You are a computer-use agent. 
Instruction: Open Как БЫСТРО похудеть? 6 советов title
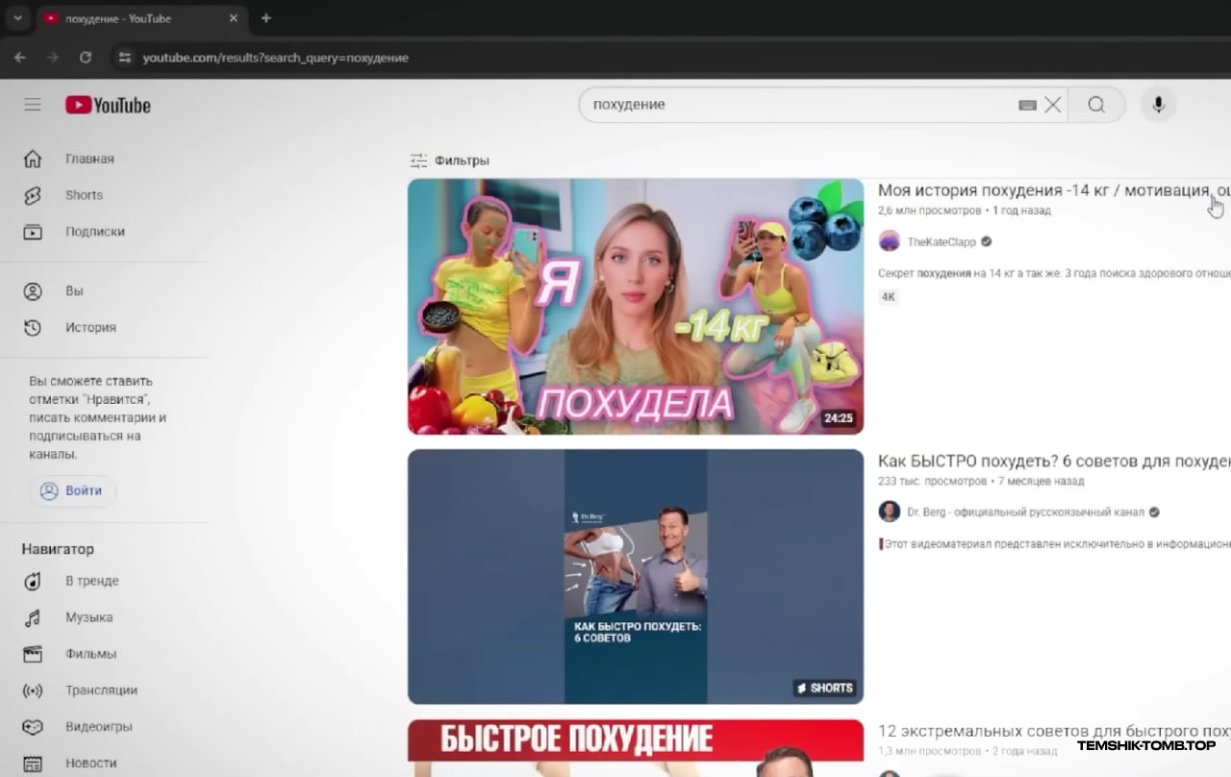pyautogui.click(x=1054, y=461)
